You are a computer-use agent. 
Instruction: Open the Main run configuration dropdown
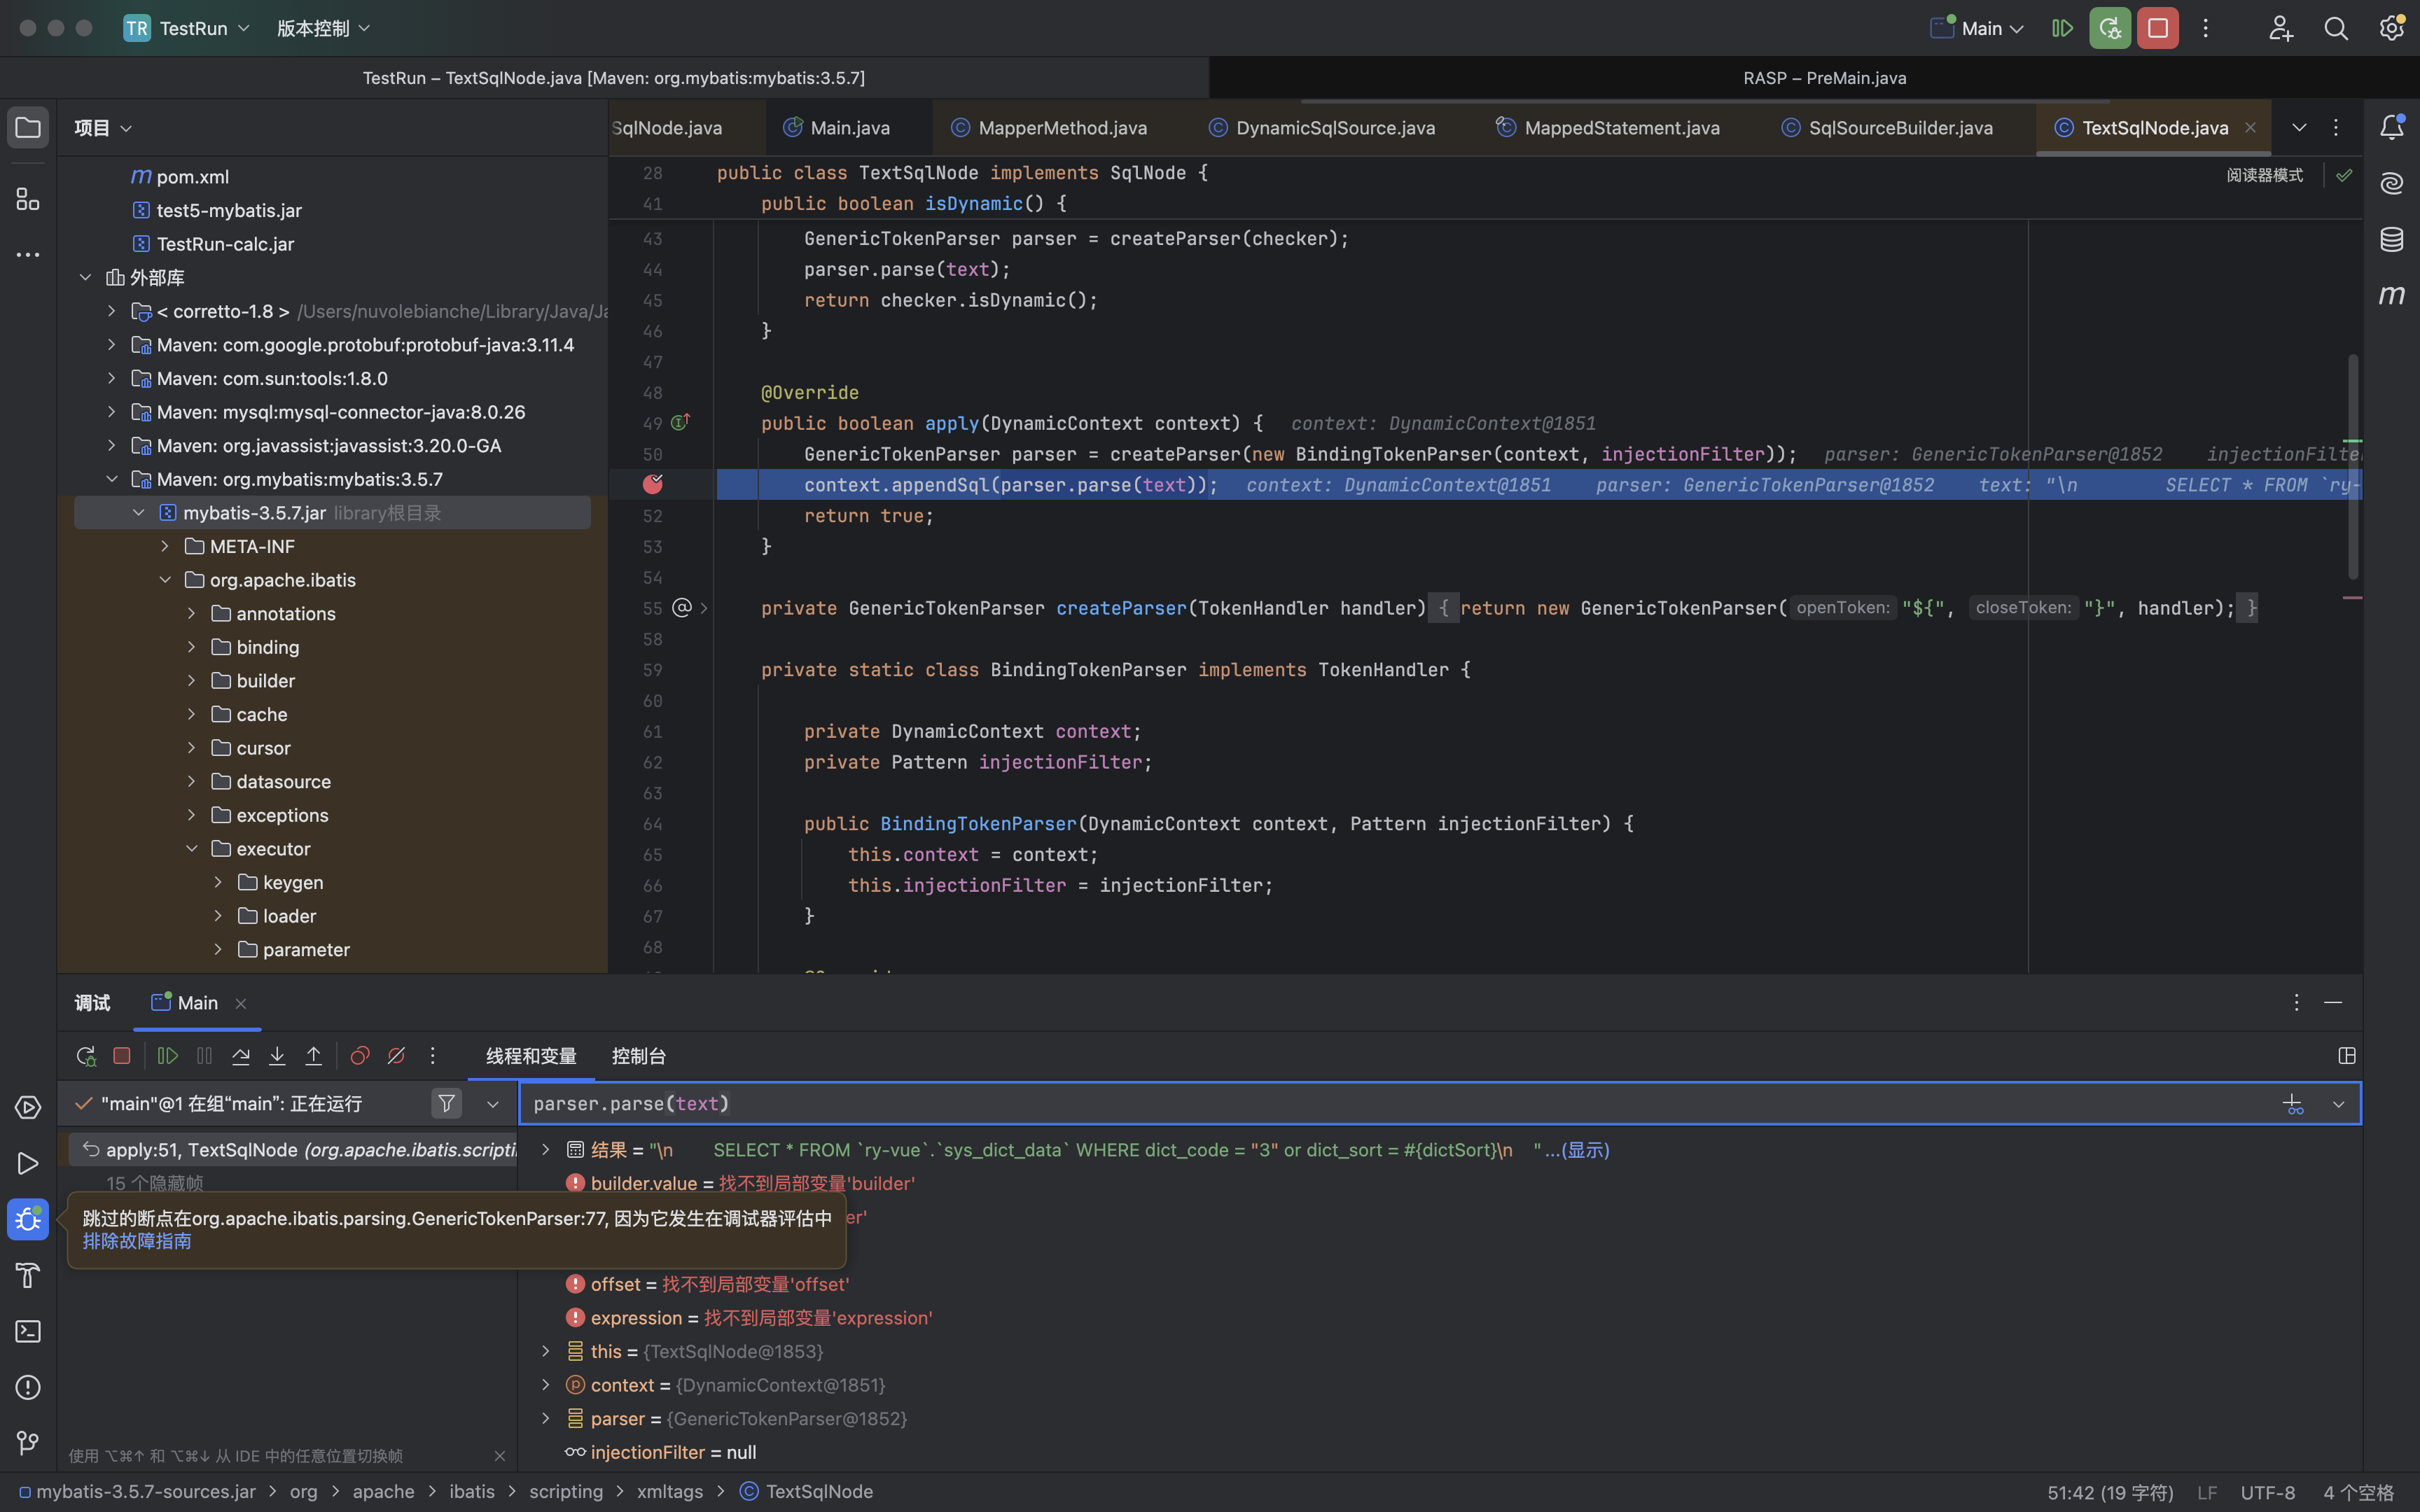coord(1978,28)
